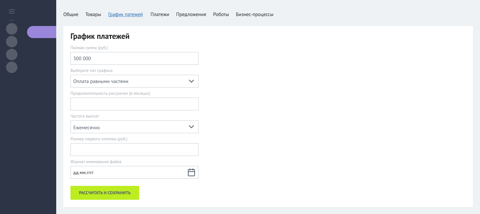
Task: Switch to the 'Товары' tab
Action: tap(93, 15)
